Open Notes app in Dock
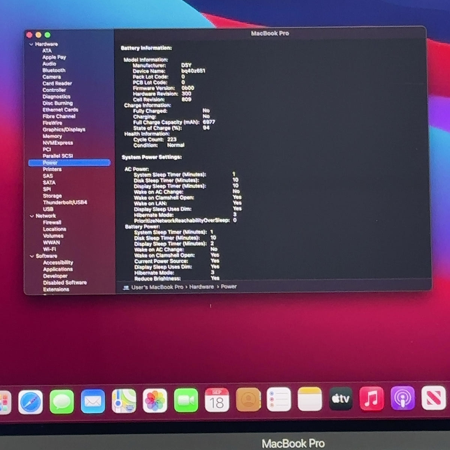The width and height of the screenshot is (450, 450). click(310, 399)
